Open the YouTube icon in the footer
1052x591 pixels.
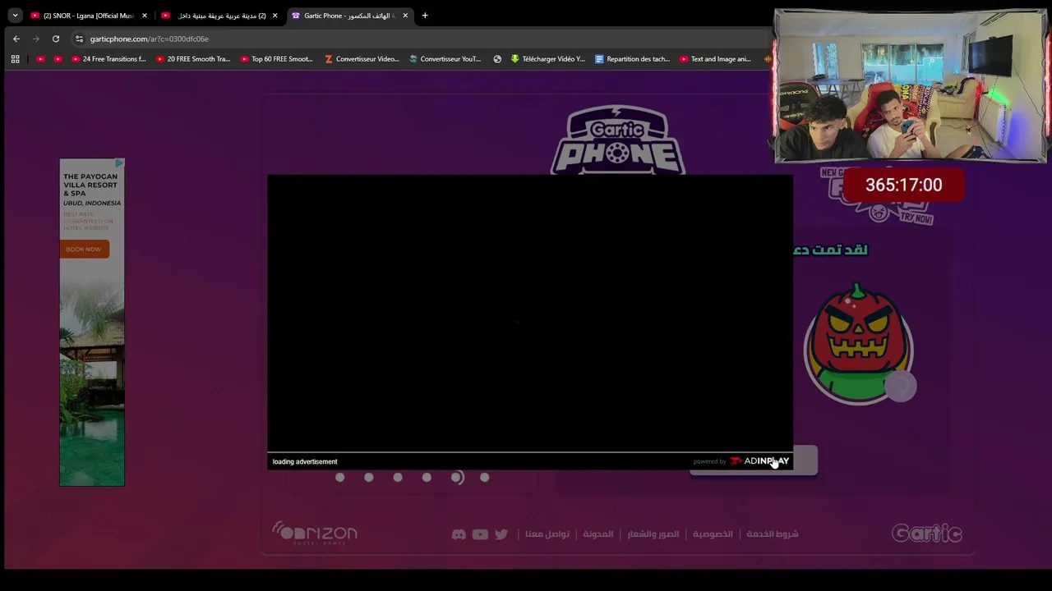(480, 534)
